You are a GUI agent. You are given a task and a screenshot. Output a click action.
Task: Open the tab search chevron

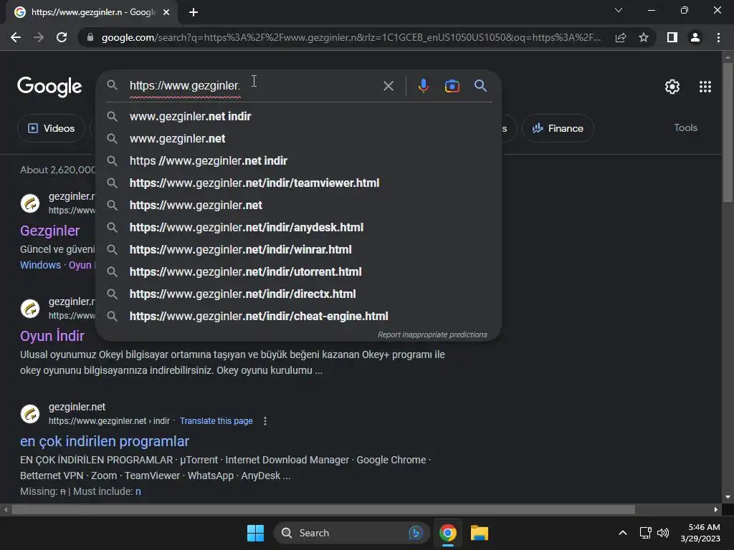pos(619,10)
